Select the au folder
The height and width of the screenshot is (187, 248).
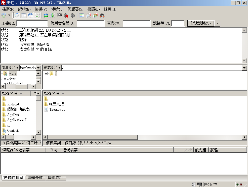pyautogui.click(x=9, y=125)
